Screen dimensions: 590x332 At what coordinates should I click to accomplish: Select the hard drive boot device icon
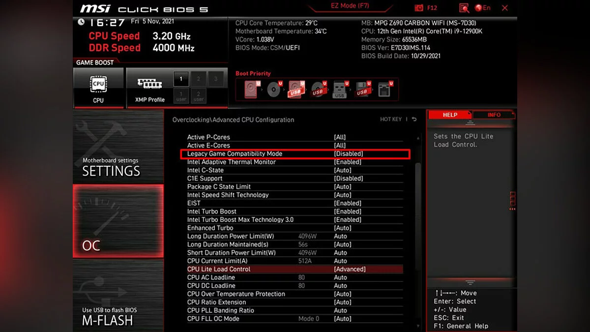tap(252, 90)
